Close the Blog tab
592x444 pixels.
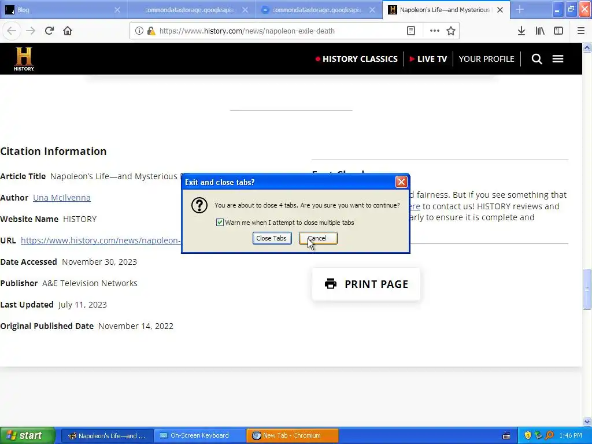pos(117,10)
